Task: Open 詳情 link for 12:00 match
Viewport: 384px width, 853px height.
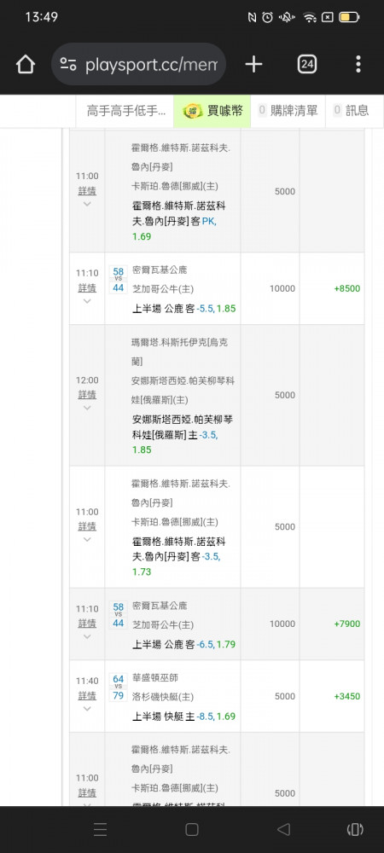Action: [x=87, y=394]
